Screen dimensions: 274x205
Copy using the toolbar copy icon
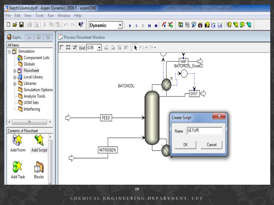point(51,25)
